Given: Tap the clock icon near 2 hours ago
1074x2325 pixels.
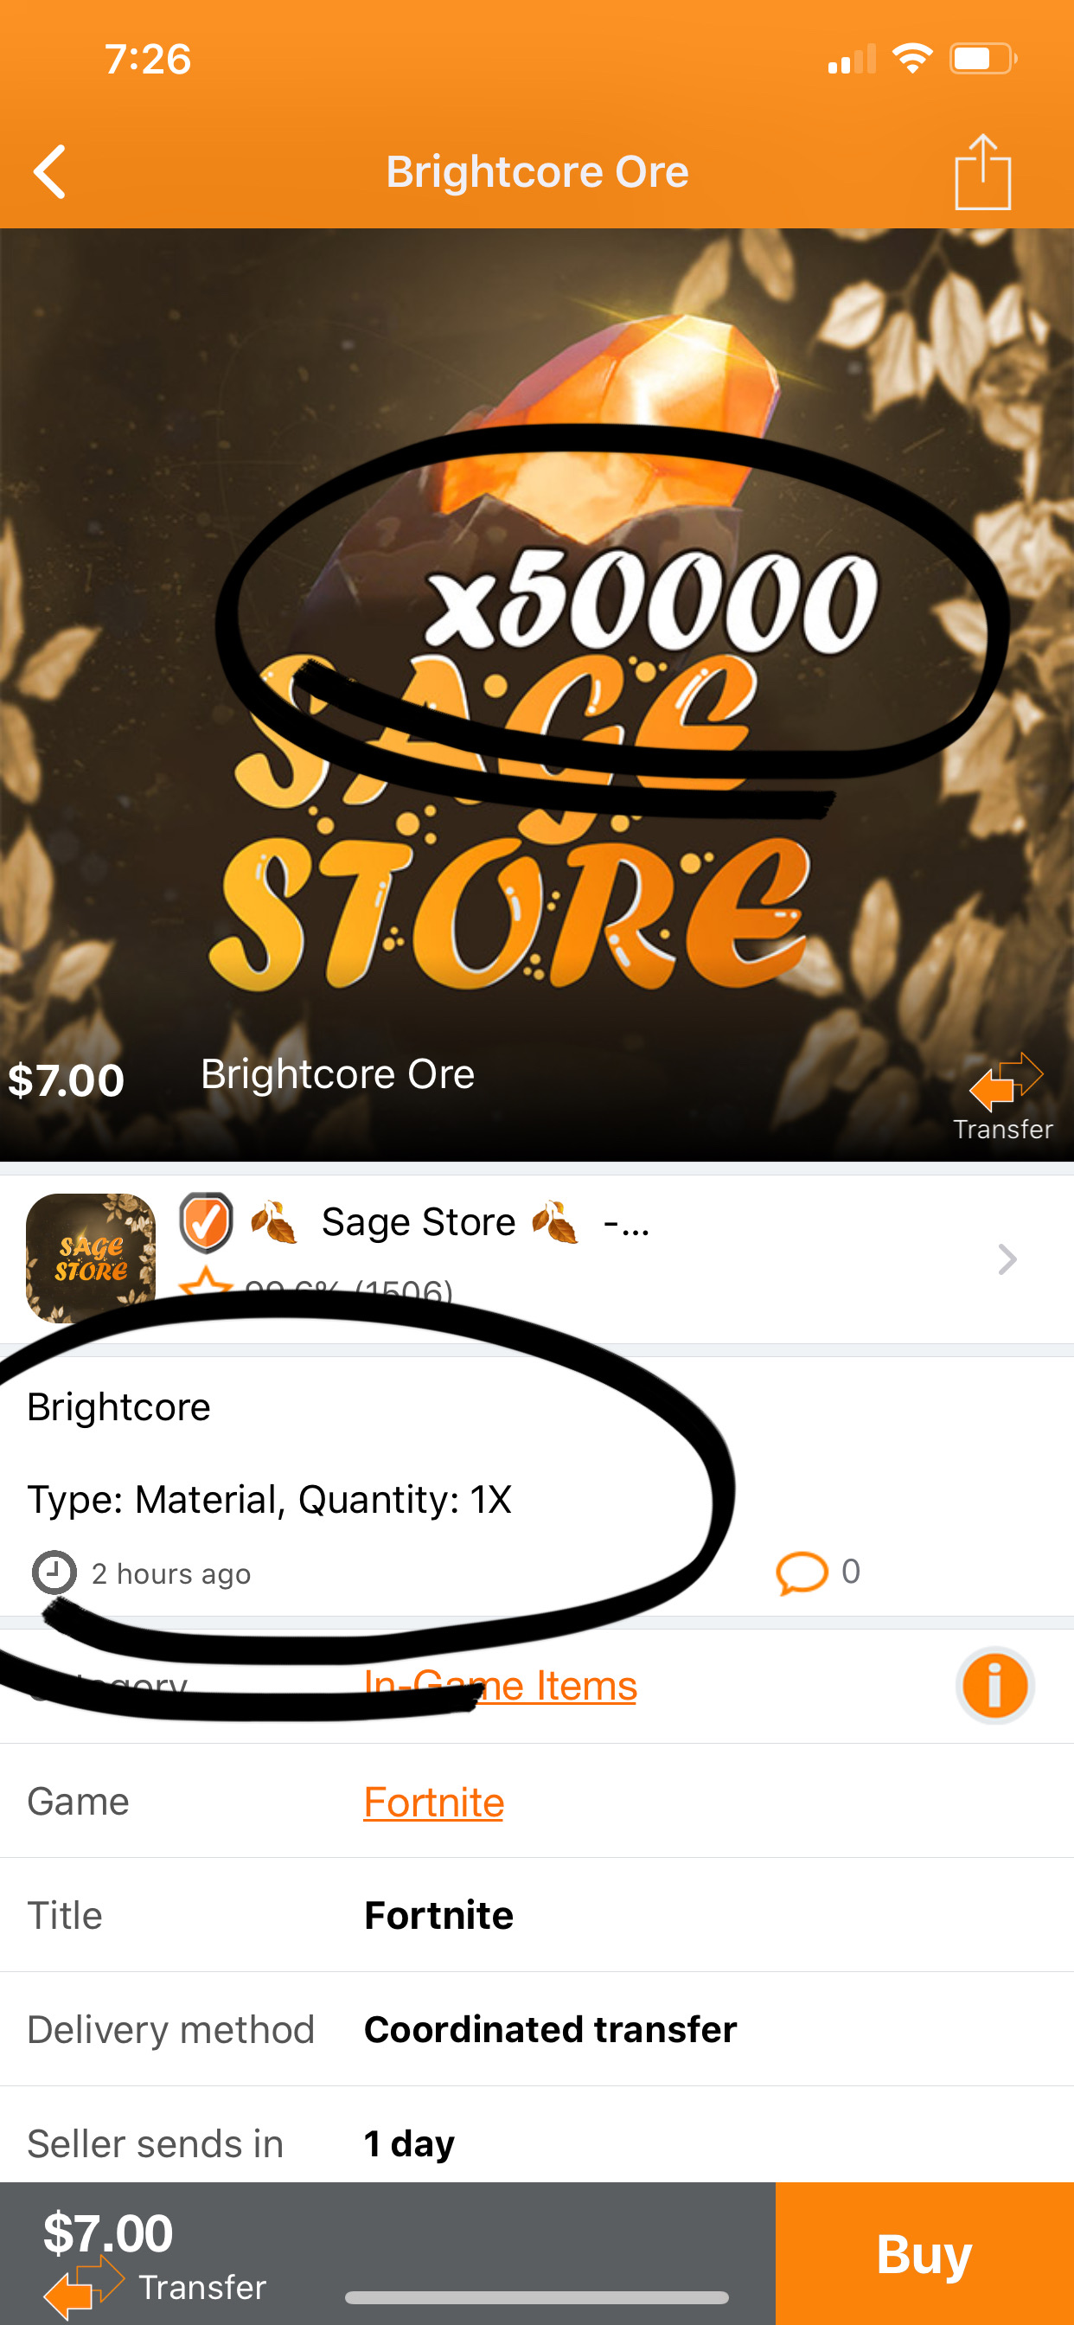Looking at the screenshot, I should click(x=54, y=1573).
